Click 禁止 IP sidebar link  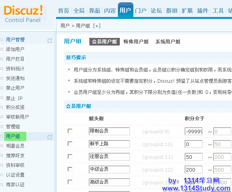click(x=14, y=98)
